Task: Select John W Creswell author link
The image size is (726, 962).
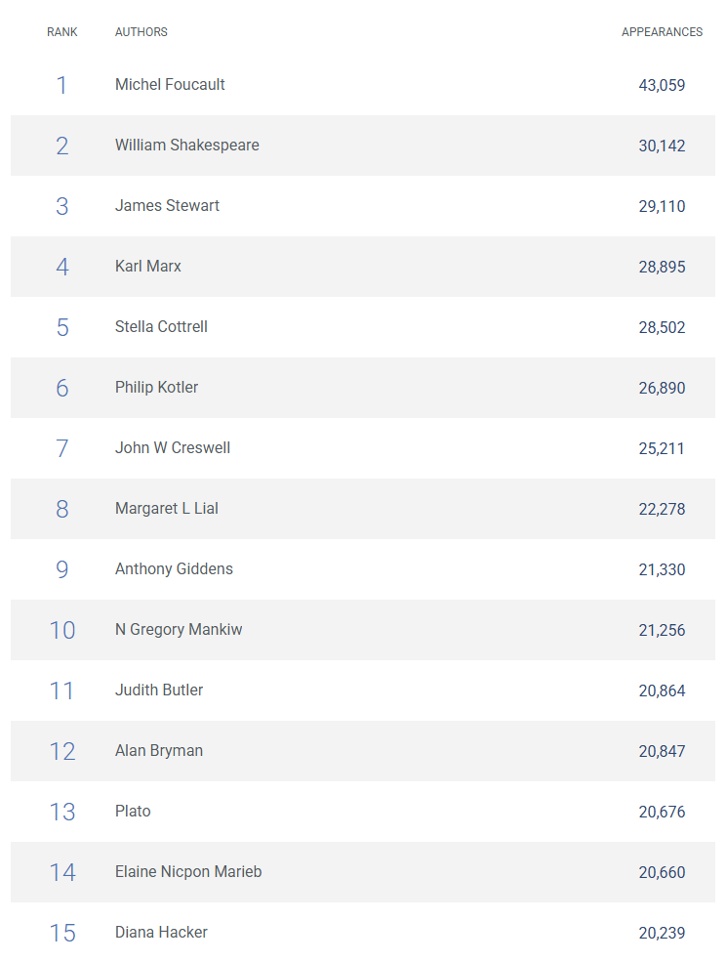Action: (x=173, y=448)
